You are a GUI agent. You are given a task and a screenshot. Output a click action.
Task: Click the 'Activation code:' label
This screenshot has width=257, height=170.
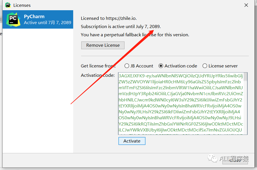coord(98,75)
